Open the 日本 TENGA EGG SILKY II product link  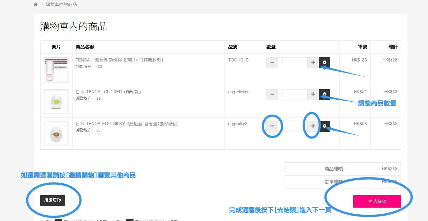pyautogui.click(x=126, y=124)
